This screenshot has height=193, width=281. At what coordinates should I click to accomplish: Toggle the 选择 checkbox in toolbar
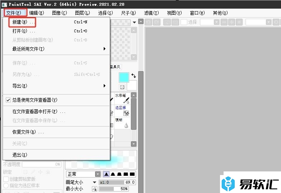[x=184, y=22]
